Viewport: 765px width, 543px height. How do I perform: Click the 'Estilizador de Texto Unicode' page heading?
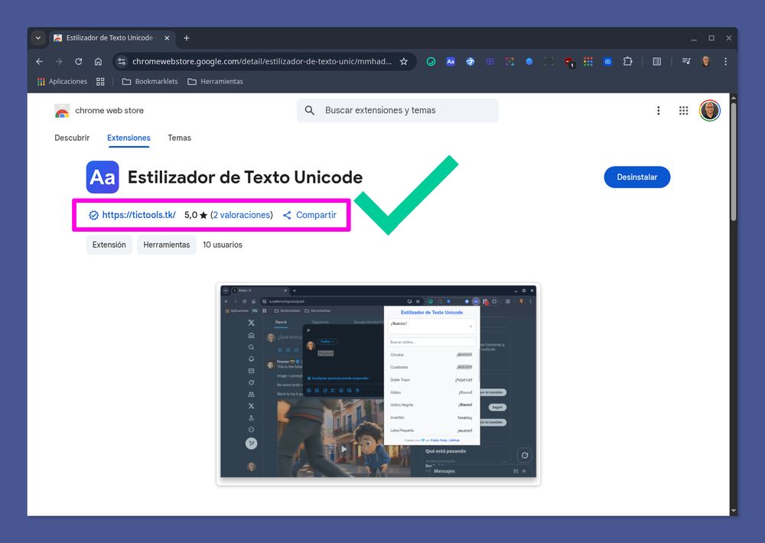245,177
